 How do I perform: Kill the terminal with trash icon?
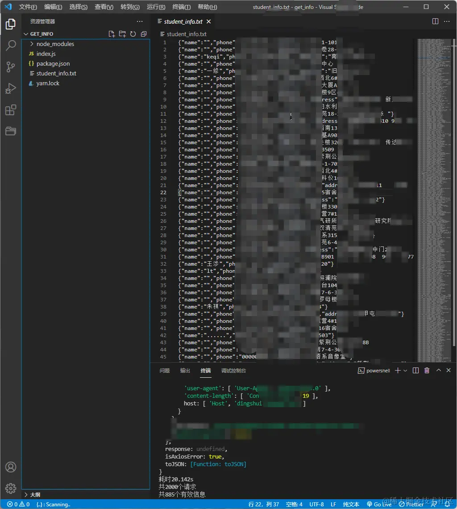click(x=427, y=371)
